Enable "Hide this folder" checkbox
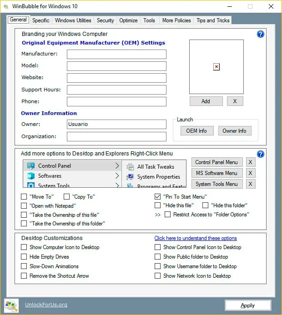This screenshot has width=282, height=315. pyautogui.click(x=205, y=205)
